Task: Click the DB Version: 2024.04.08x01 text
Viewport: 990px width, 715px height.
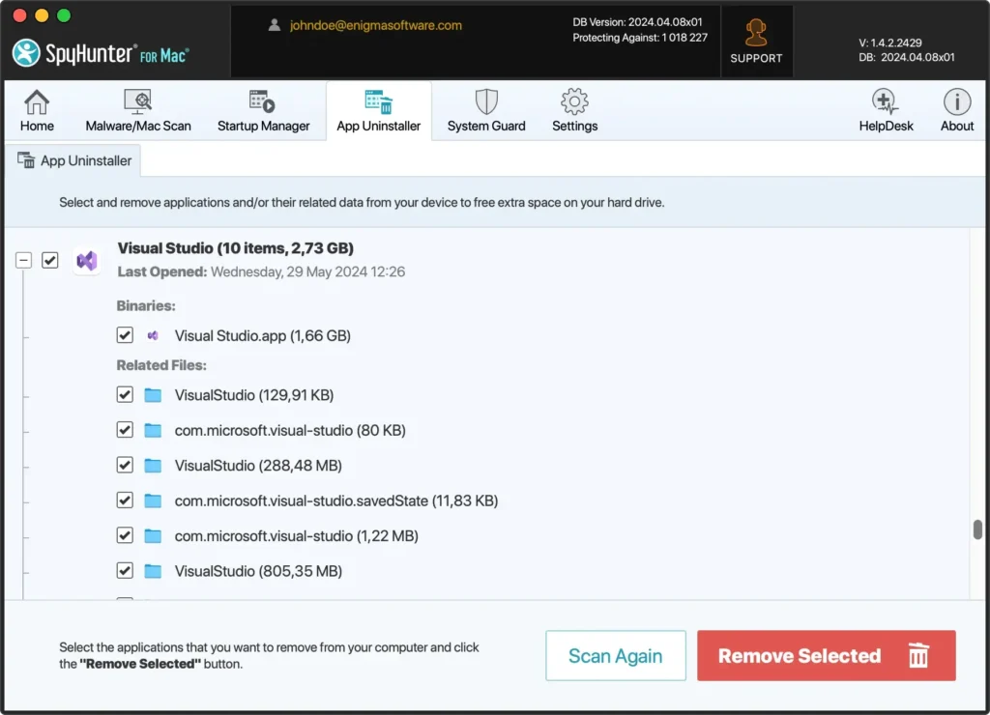Action: tap(637, 22)
